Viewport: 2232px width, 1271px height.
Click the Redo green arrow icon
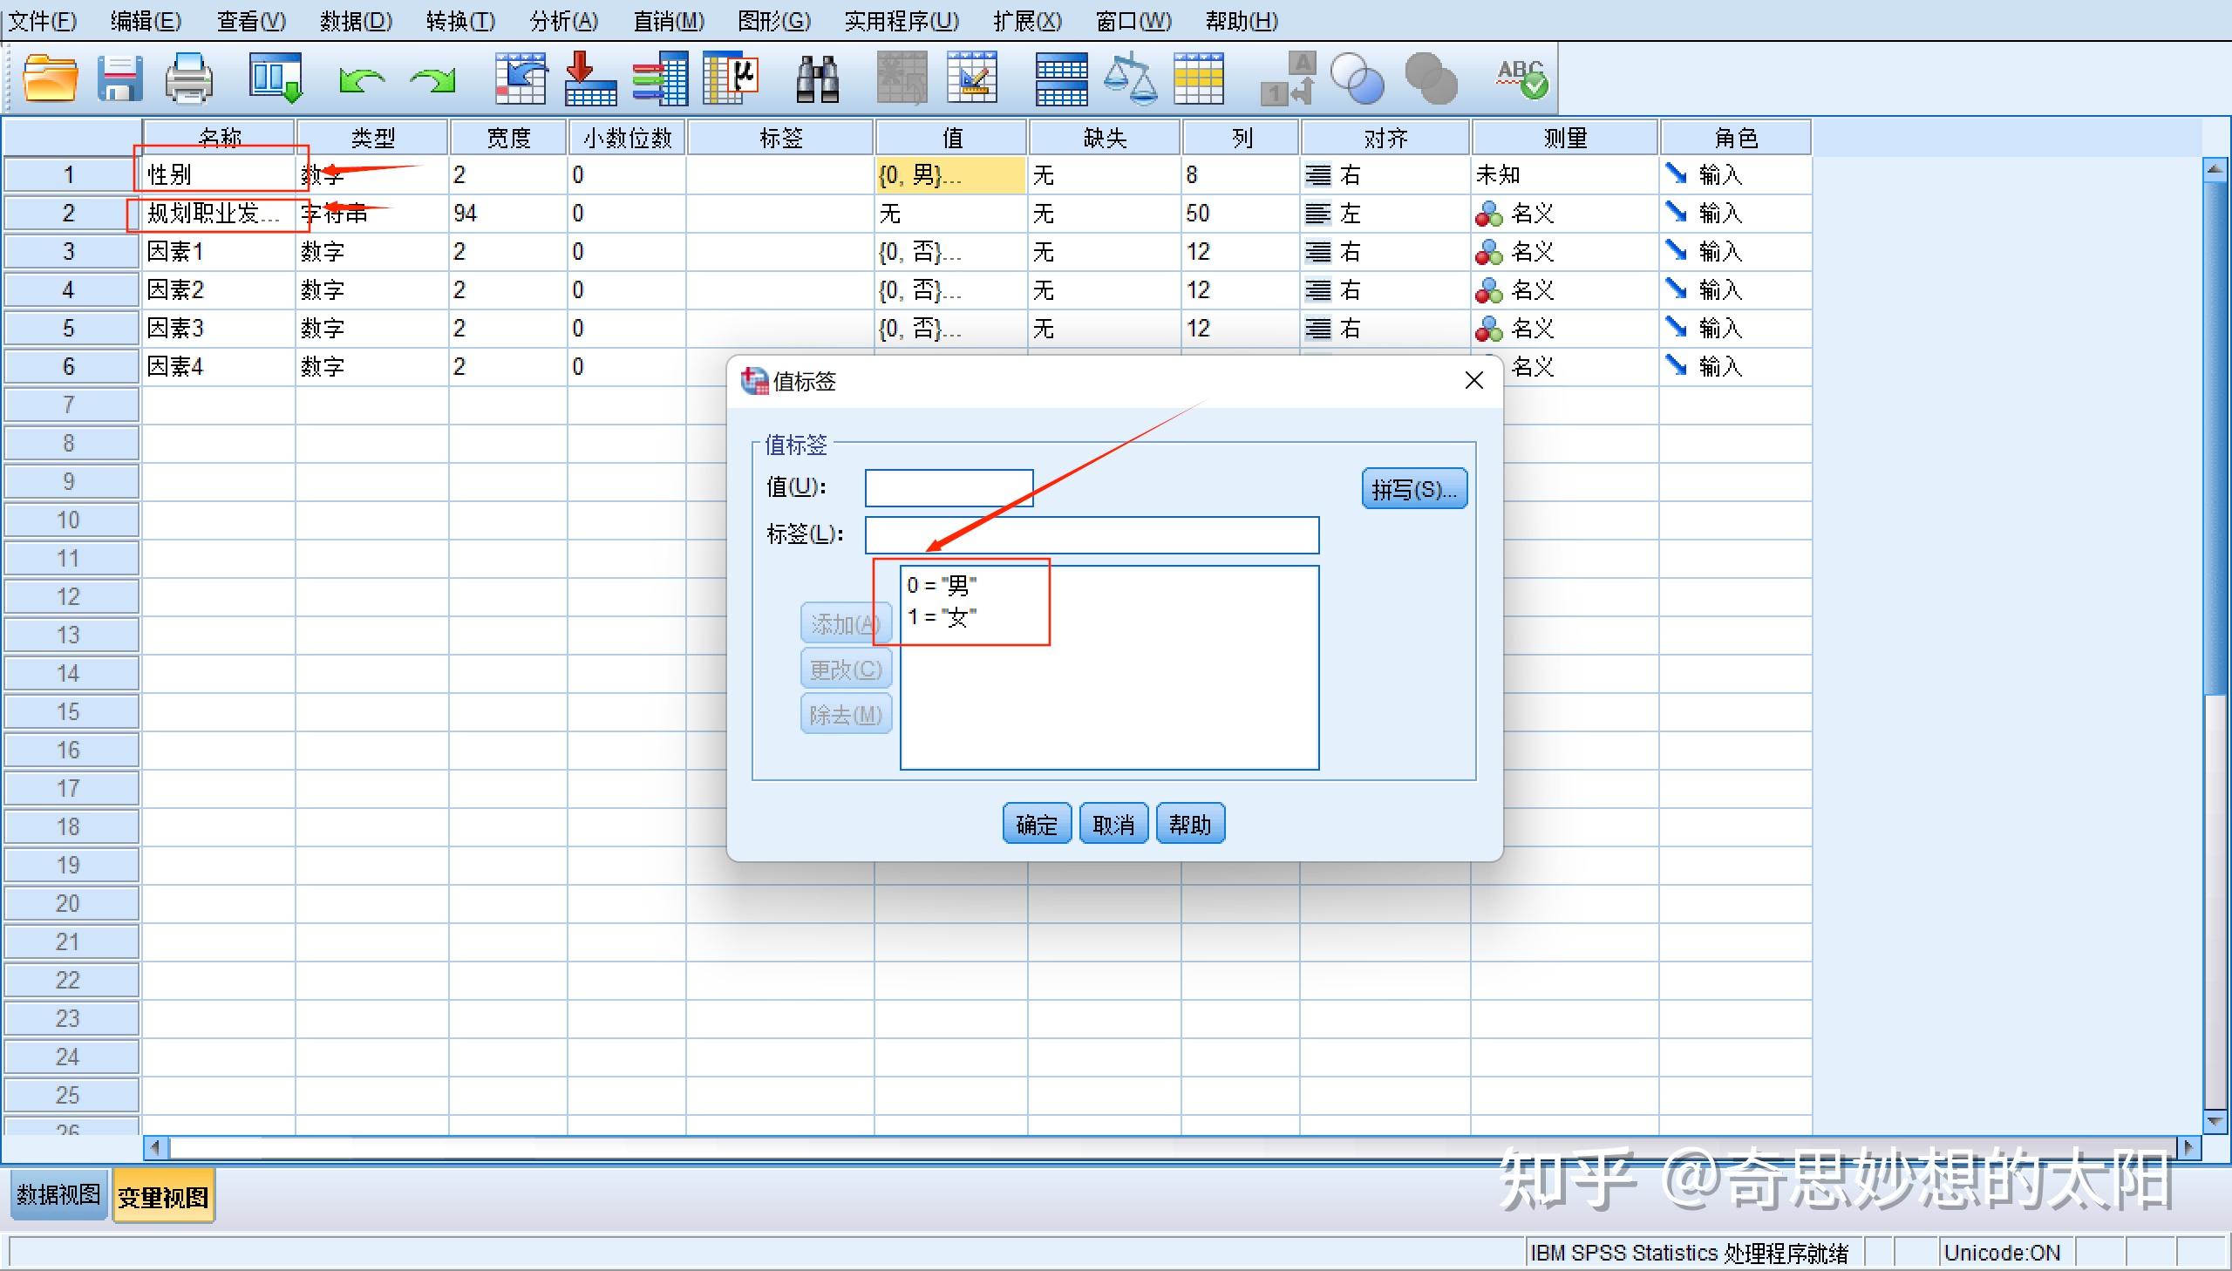[x=433, y=80]
